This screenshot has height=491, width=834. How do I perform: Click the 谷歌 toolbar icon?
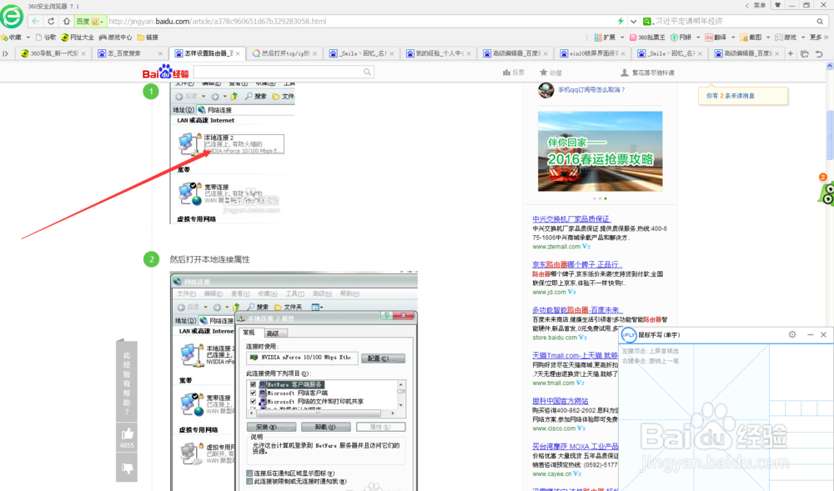(x=48, y=37)
